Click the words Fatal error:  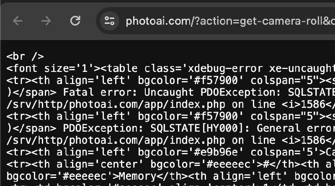click(x=100, y=92)
